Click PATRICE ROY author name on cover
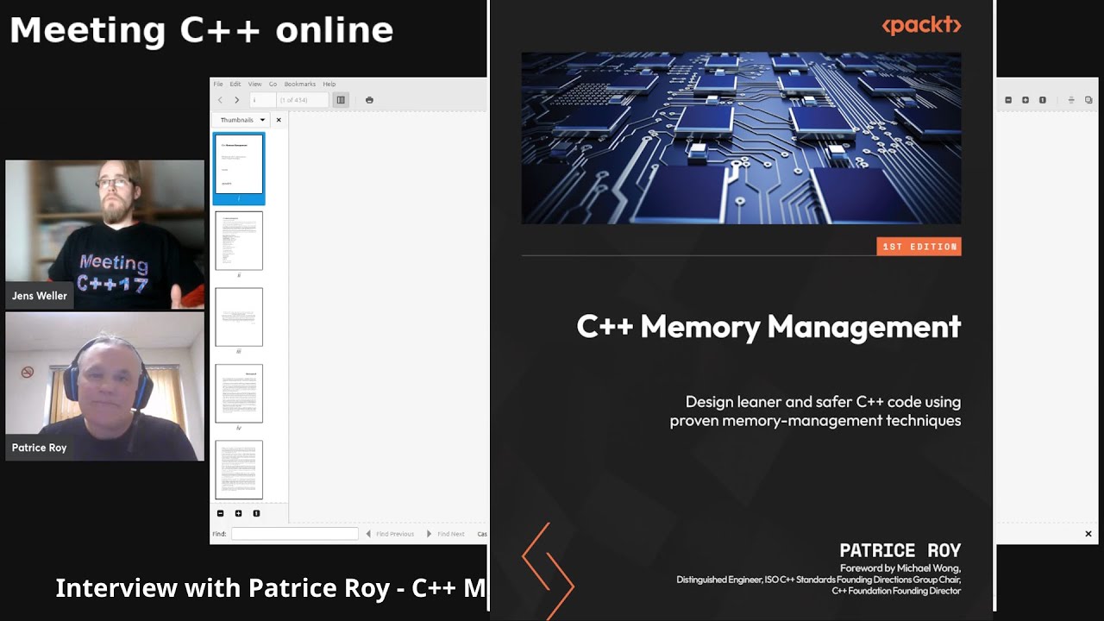 (x=900, y=550)
